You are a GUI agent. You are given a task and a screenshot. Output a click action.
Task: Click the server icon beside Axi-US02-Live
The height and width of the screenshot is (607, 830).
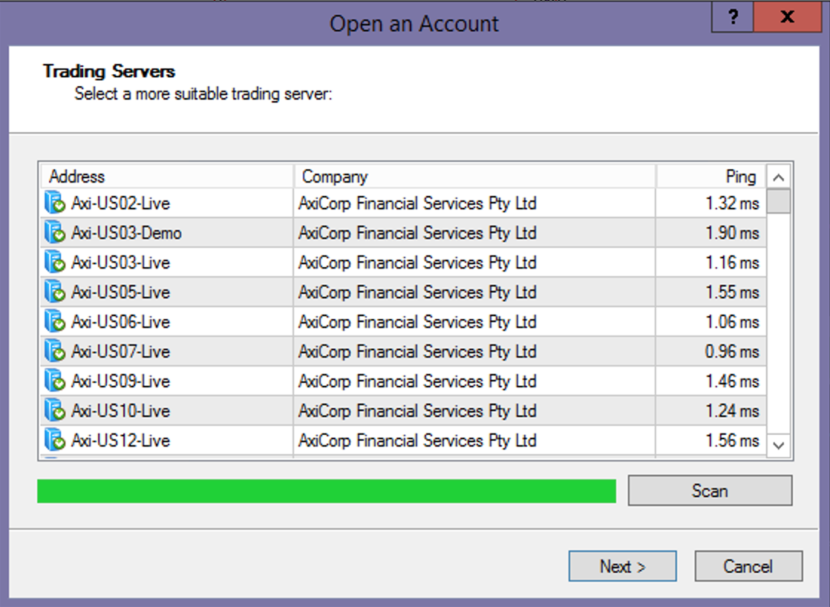pyautogui.click(x=55, y=203)
